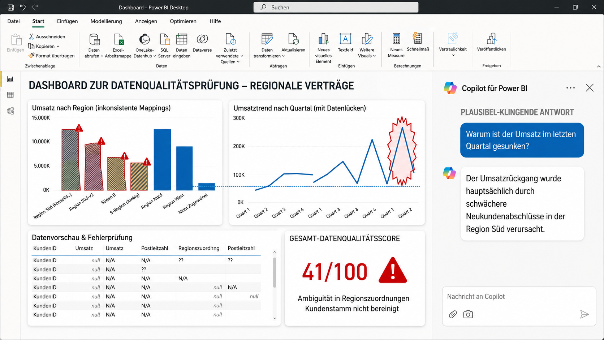Image resolution: width=604 pixels, height=340 pixels.
Task: Expand OneLake-Datenhub dropdown
Action: pyautogui.click(x=155, y=56)
